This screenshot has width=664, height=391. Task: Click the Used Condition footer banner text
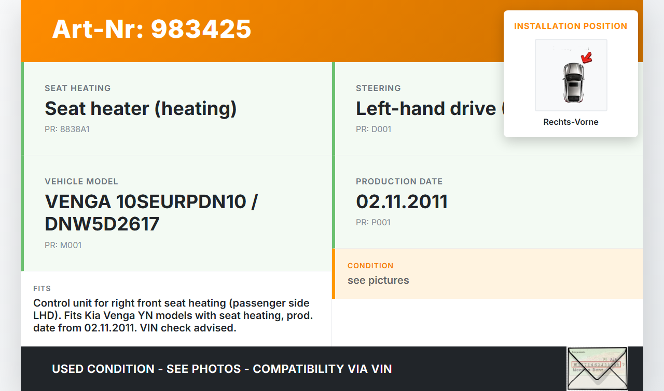coord(222,369)
